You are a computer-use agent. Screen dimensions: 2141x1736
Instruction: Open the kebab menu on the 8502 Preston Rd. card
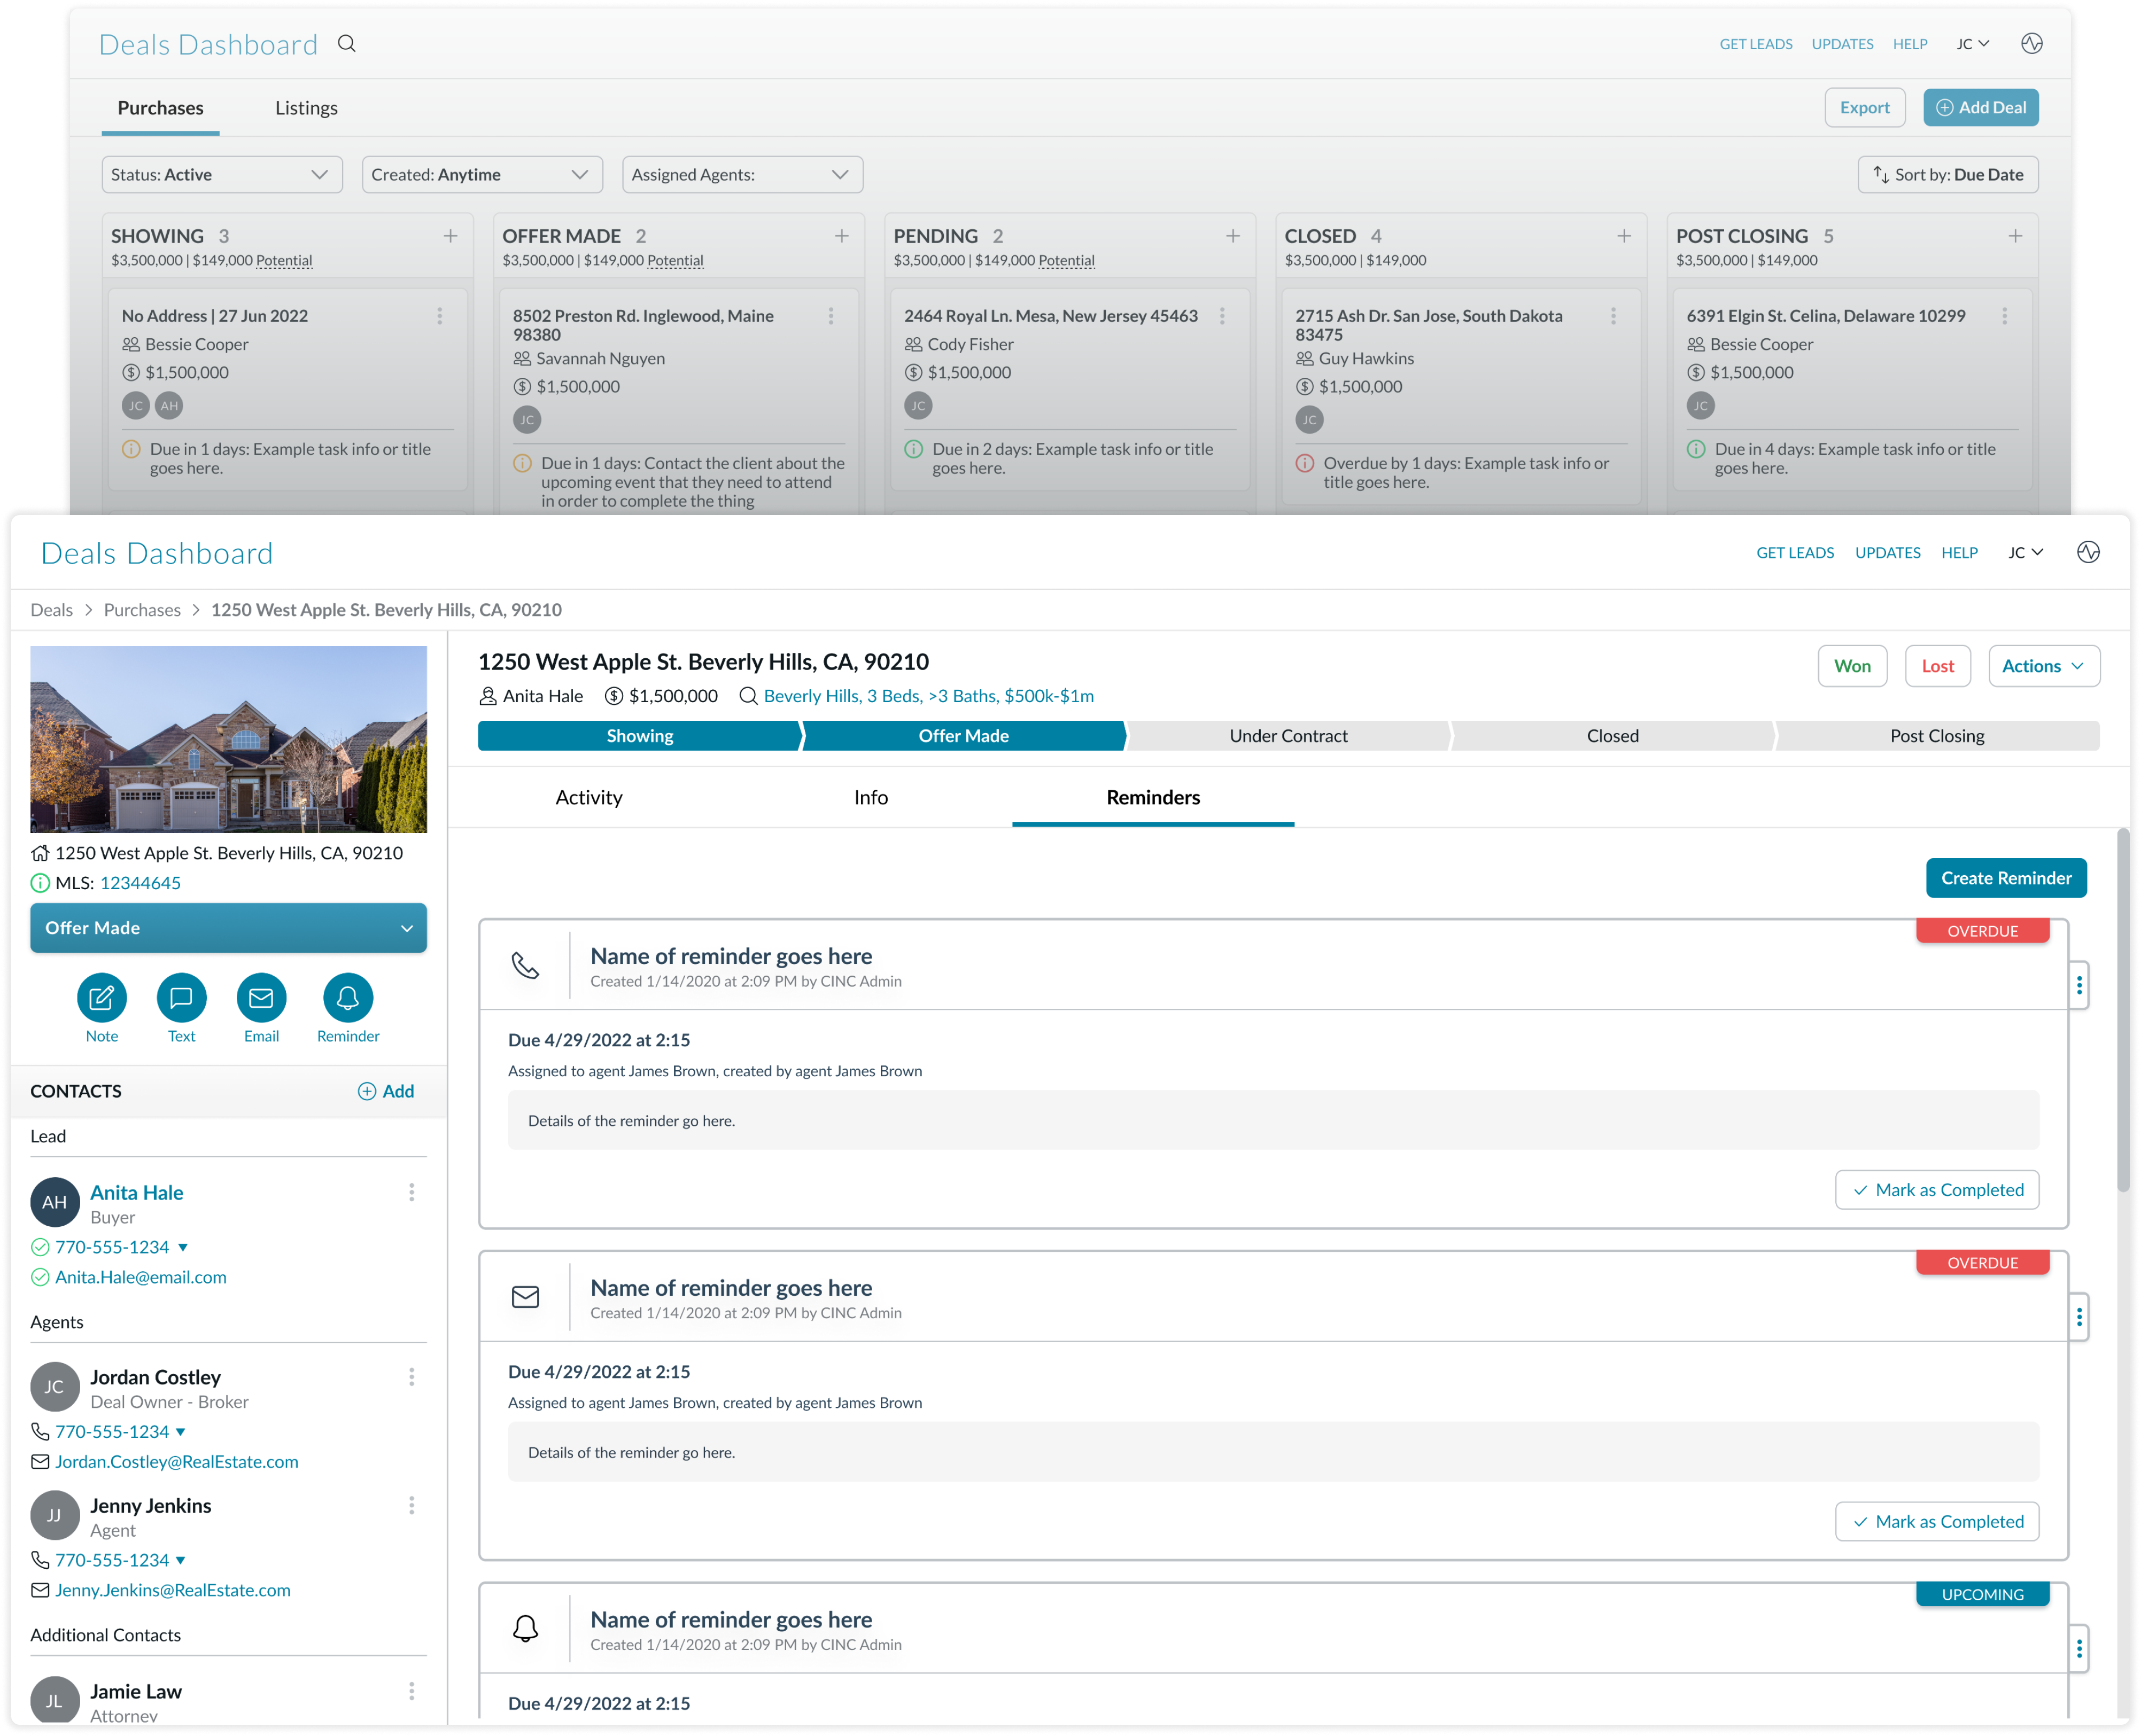point(831,316)
